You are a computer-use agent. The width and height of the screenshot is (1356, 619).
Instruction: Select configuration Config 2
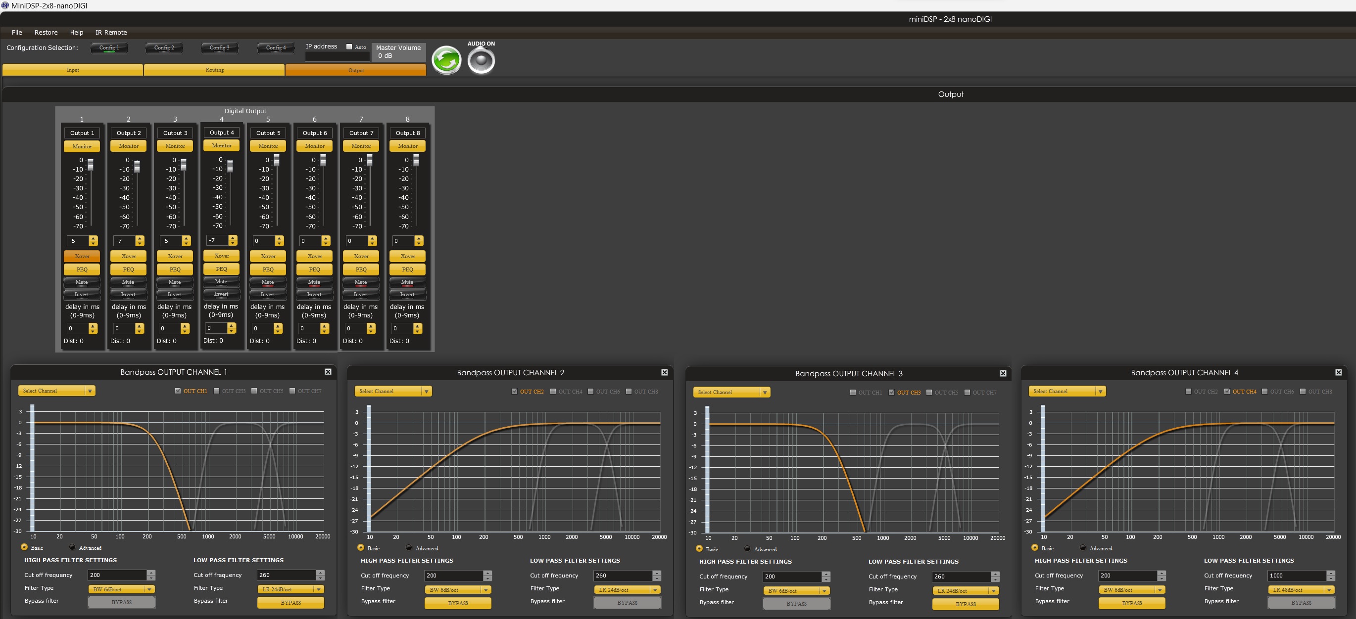tap(164, 48)
